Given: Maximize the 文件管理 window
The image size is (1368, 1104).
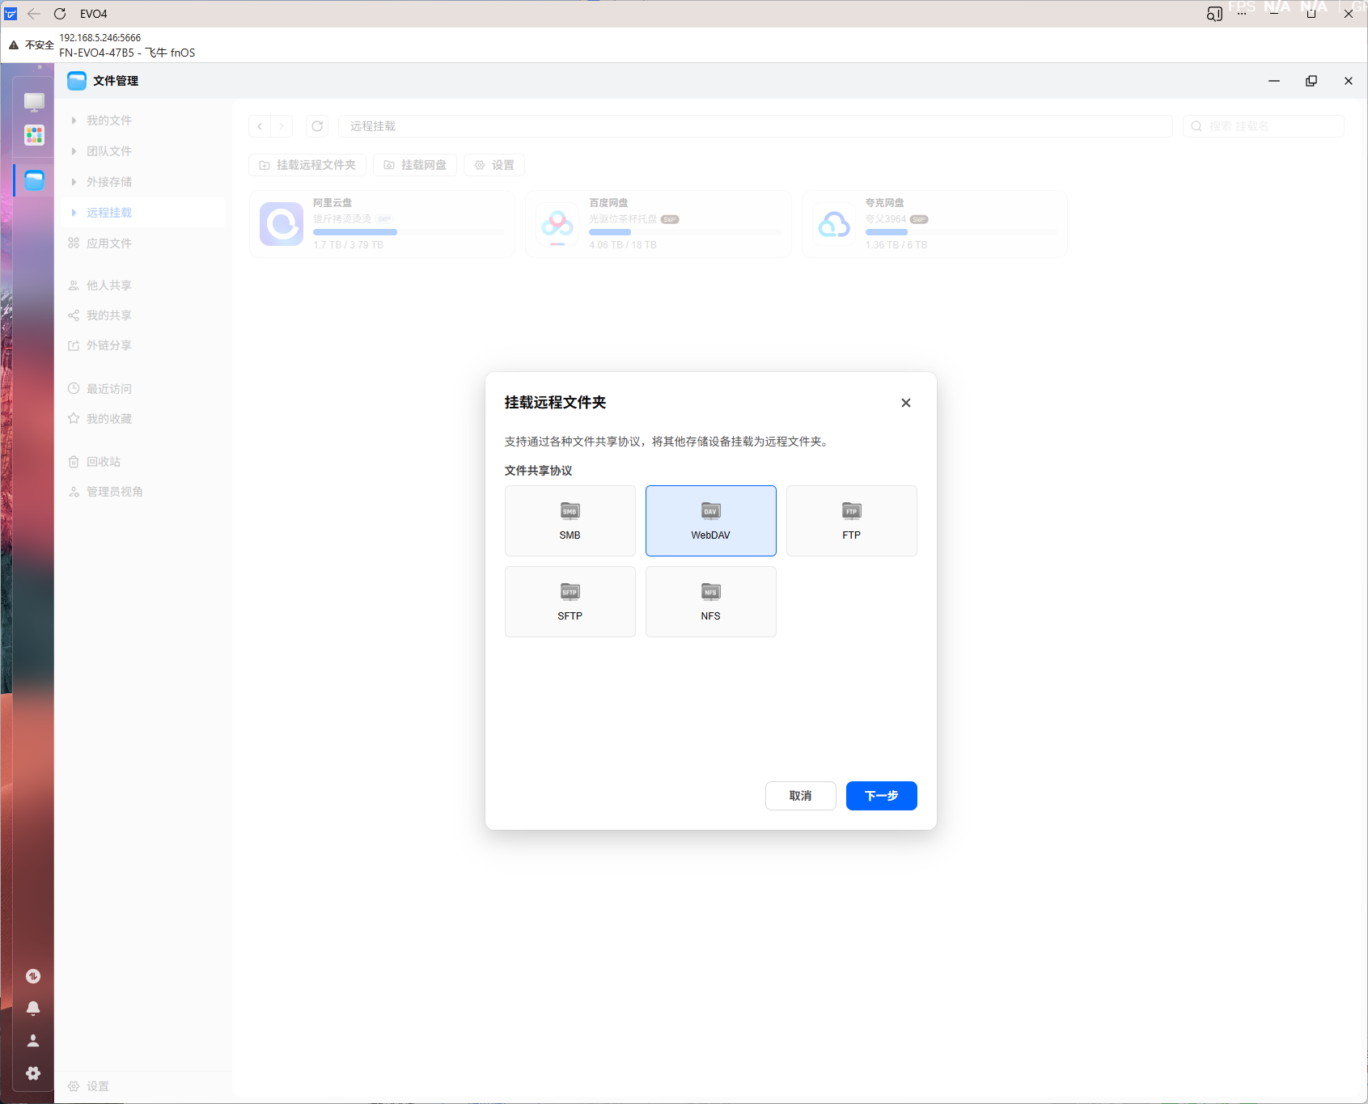Looking at the screenshot, I should pyautogui.click(x=1311, y=81).
